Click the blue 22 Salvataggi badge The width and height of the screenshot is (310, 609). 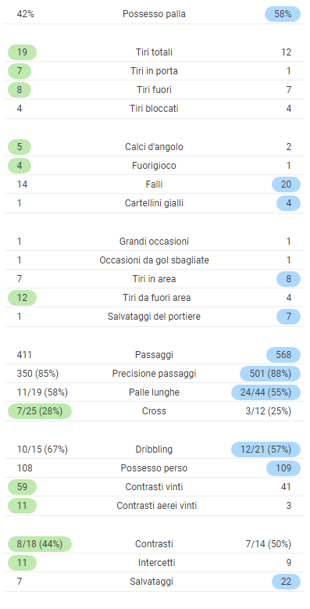point(286,582)
